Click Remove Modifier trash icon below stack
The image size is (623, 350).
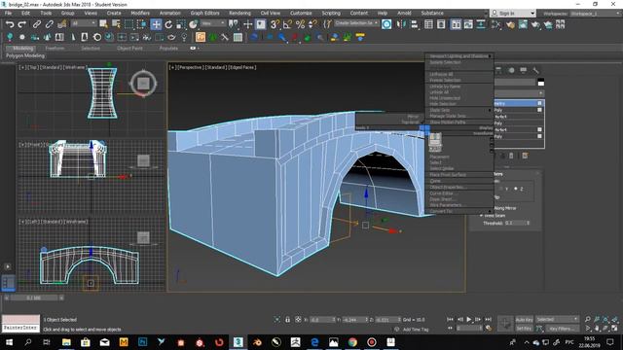[511, 156]
